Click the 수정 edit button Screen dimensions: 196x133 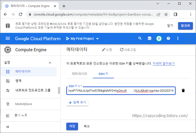[107, 50]
